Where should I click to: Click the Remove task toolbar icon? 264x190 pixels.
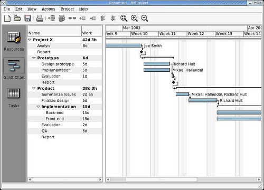tap(62, 18)
